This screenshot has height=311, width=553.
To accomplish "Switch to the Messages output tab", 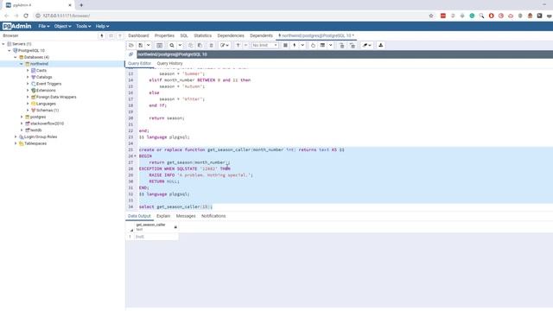I will [186, 216].
